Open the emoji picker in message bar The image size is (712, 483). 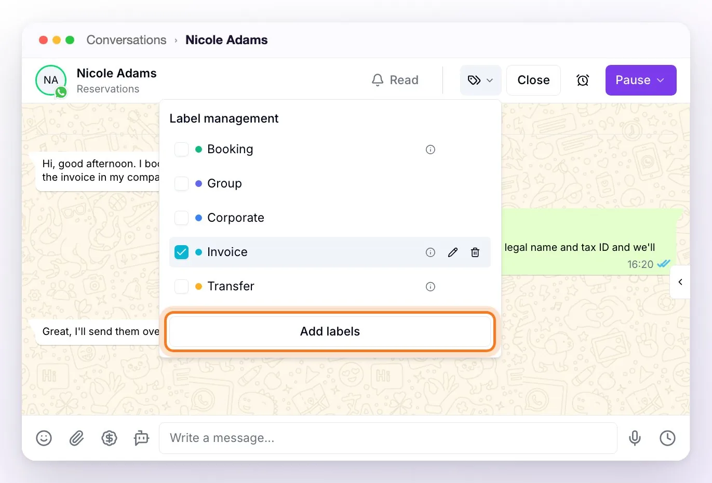click(44, 438)
